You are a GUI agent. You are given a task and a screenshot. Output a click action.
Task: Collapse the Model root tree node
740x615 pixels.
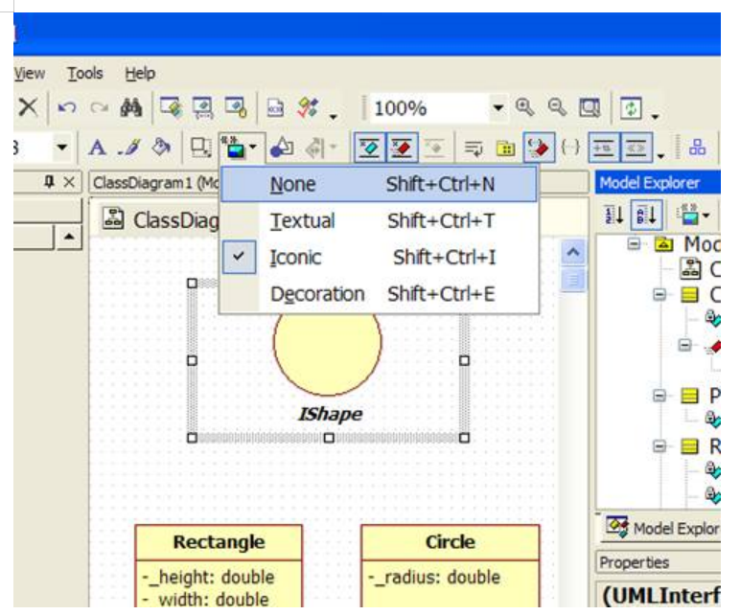[634, 244]
